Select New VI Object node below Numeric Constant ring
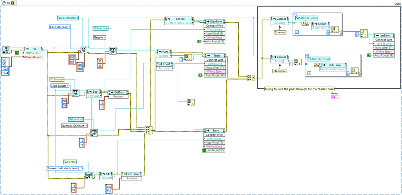402x195 pixels. (94, 133)
